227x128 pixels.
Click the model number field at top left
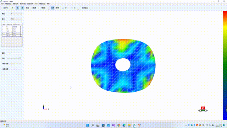pyautogui.click(x=17, y=14)
